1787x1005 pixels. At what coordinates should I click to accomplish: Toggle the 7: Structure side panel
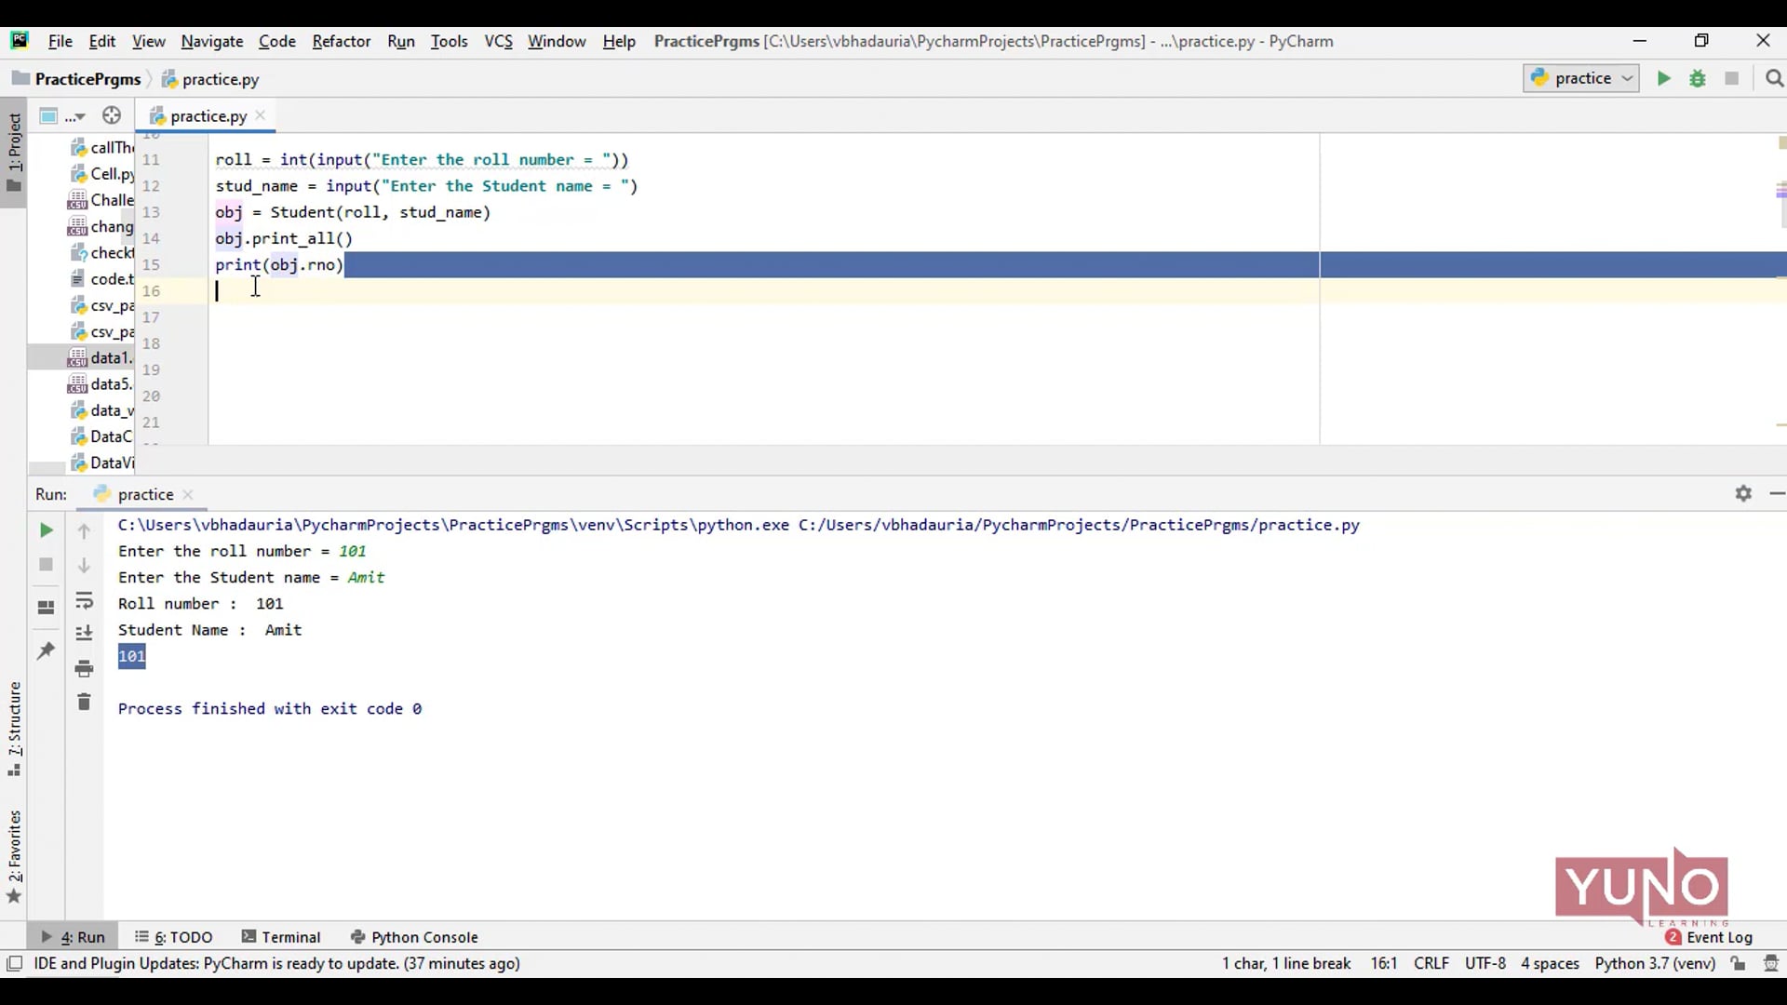tap(14, 729)
